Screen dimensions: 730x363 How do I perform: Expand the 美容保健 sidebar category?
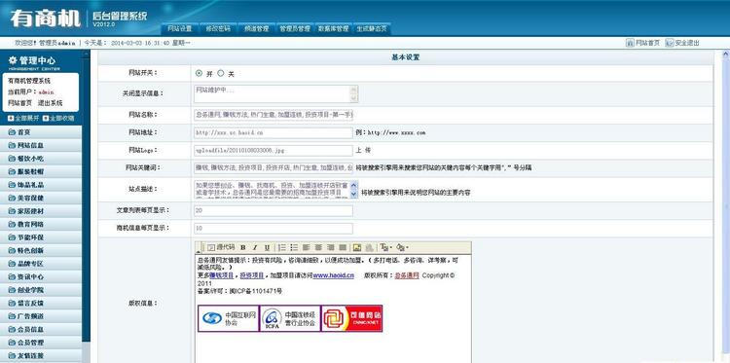(41, 198)
